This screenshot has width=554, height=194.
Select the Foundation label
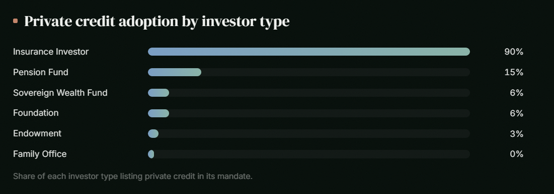point(36,113)
